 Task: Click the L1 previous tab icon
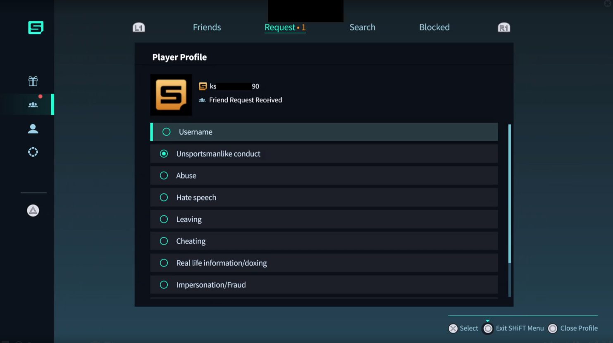pos(138,28)
